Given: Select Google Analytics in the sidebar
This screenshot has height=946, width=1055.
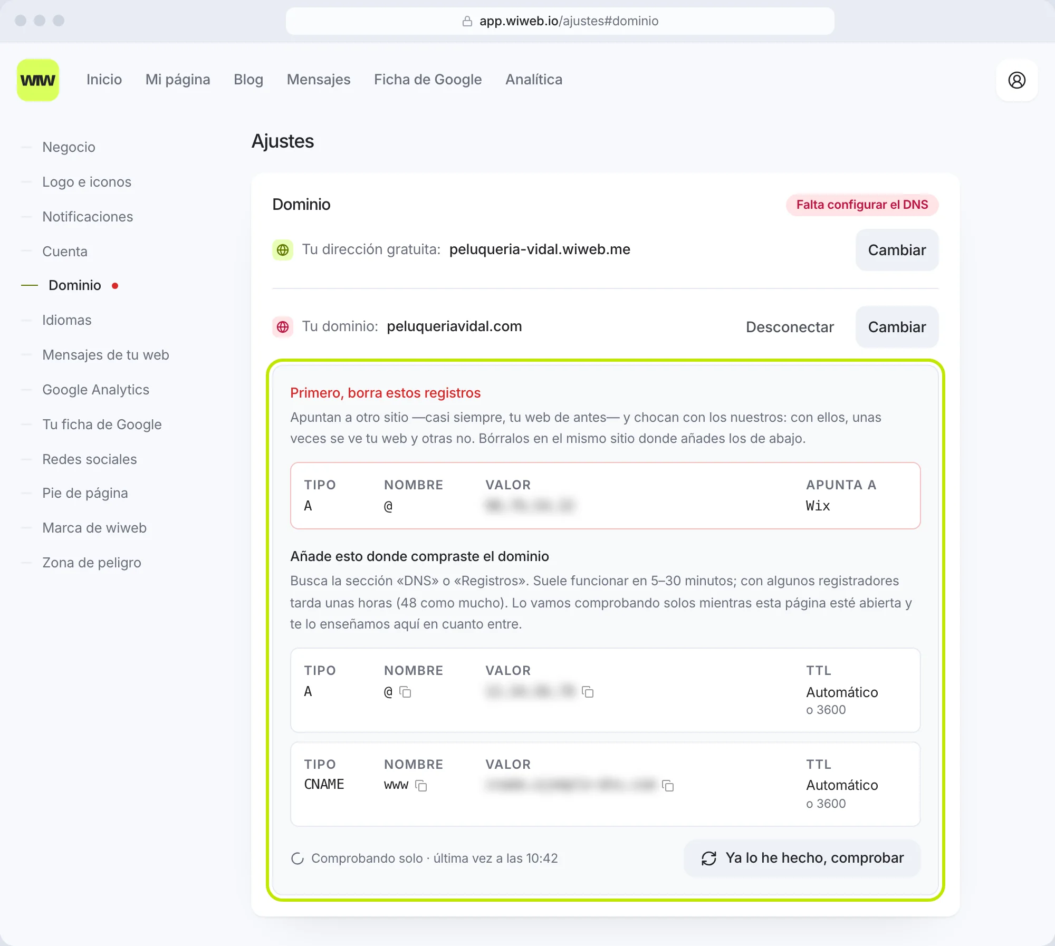Looking at the screenshot, I should [95, 390].
